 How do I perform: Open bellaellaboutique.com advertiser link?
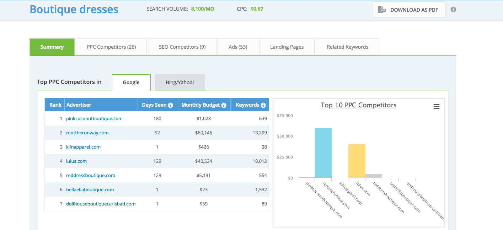(x=90, y=189)
